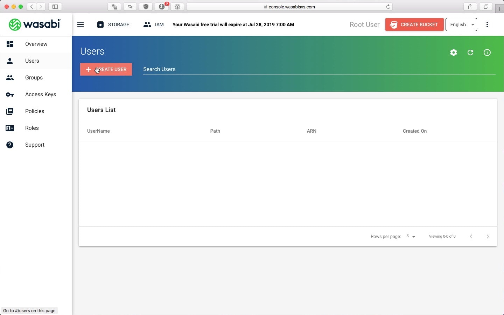Toggle the sidebar with the hamburger icon
The height and width of the screenshot is (315, 504).
(80, 24)
